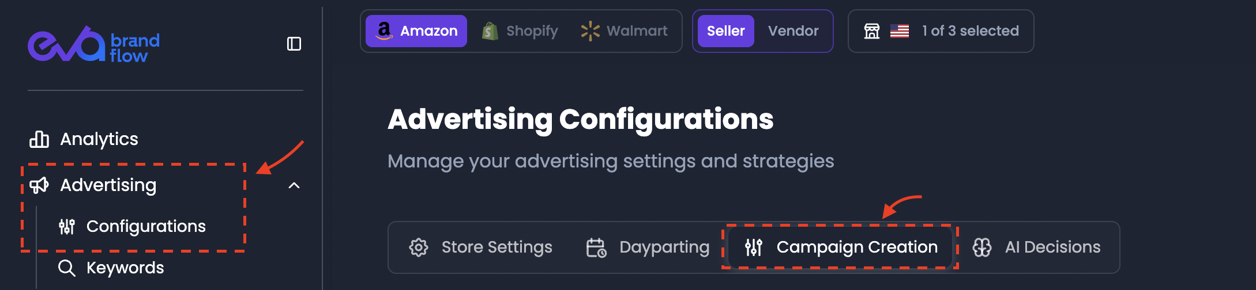Click the Dayparting calendar clock icon
The width and height of the screenshot is (1256, 290).
pyautogui.click(x=596, y=247)
